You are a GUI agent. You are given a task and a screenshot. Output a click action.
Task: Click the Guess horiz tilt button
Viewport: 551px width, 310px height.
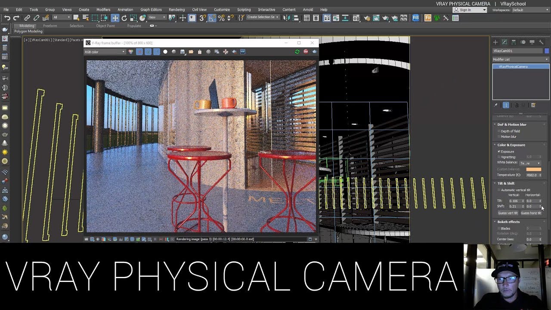[x=531, y=213]
